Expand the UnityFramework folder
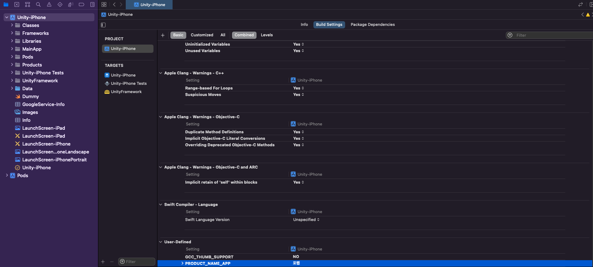 [x=12, y=80]
